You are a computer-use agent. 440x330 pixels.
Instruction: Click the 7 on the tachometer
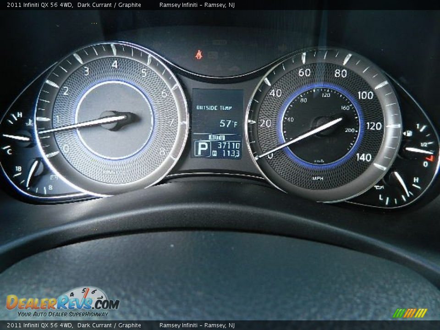point(171,123)
